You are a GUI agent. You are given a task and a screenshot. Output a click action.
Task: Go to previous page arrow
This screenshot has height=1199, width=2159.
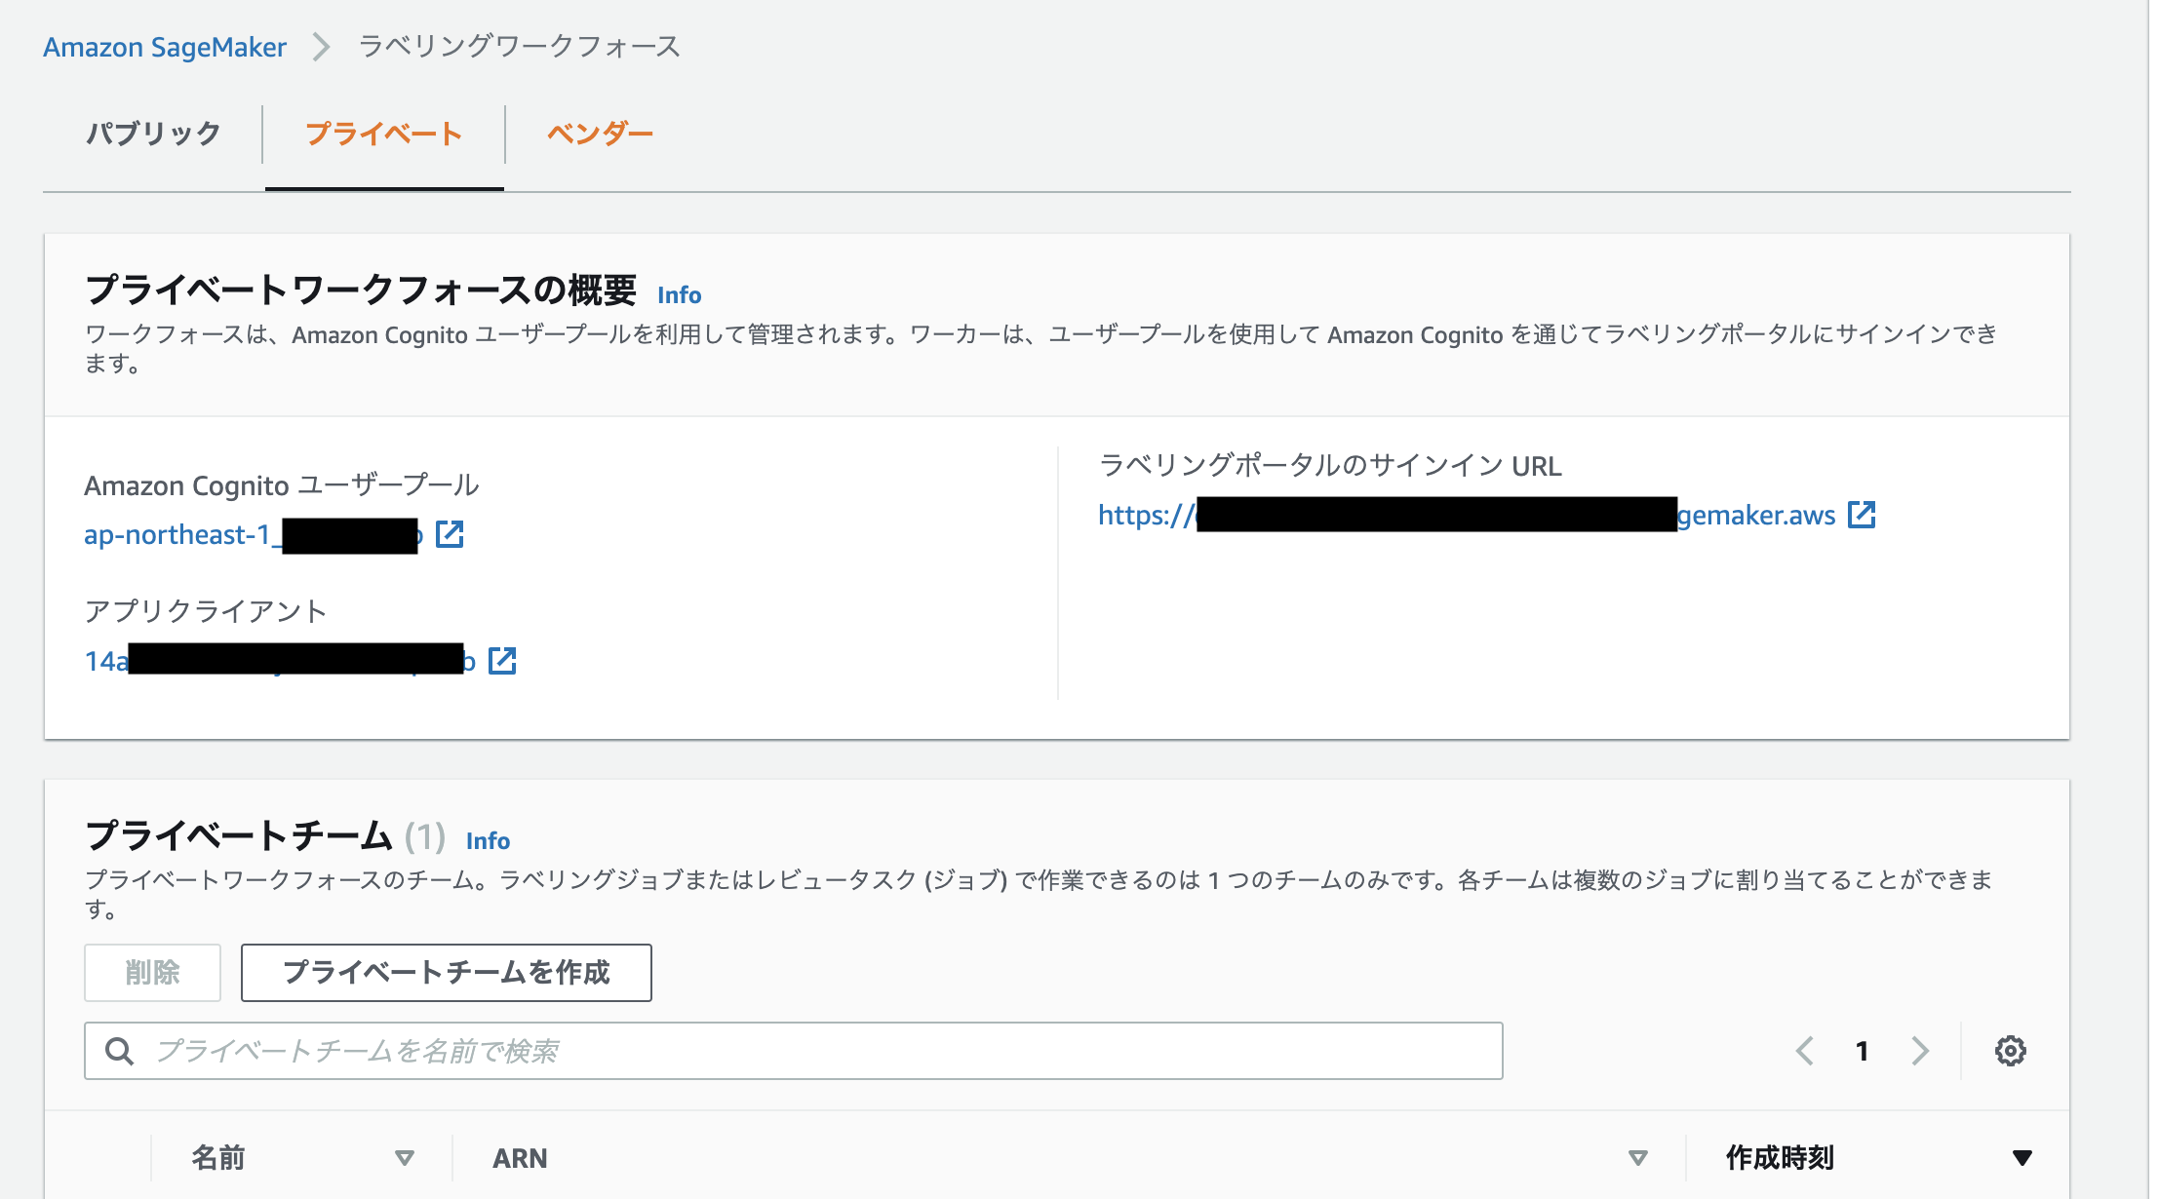click(x=1805, y=1051)
